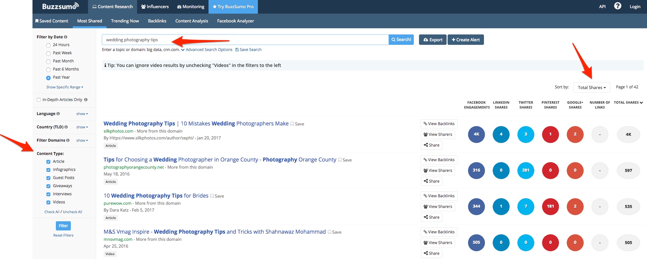Click the Country (TLD) info icon
Screen dimensions: 647x259
click(x=66, y=127)
